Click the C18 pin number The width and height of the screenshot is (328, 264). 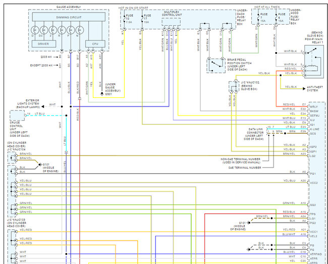point(303,252)
